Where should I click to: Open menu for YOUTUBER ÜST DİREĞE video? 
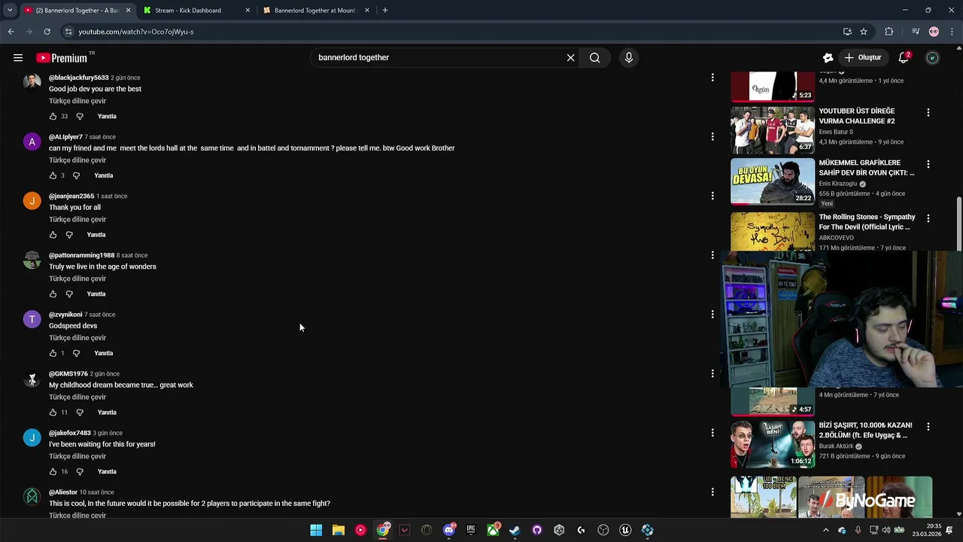(x=928, y=112)
